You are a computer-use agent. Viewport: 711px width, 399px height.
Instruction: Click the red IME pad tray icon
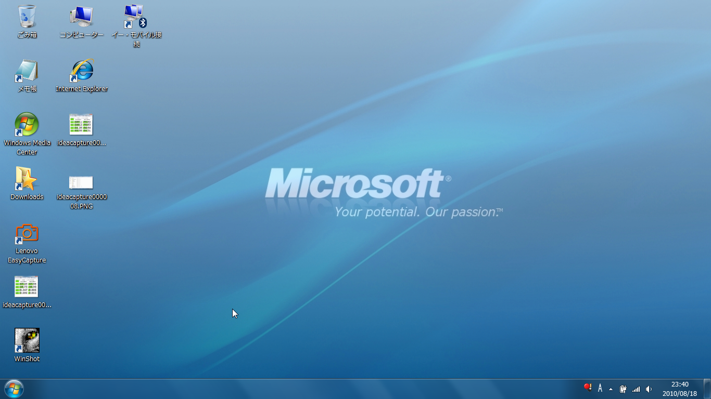click(x=588, y=388)
